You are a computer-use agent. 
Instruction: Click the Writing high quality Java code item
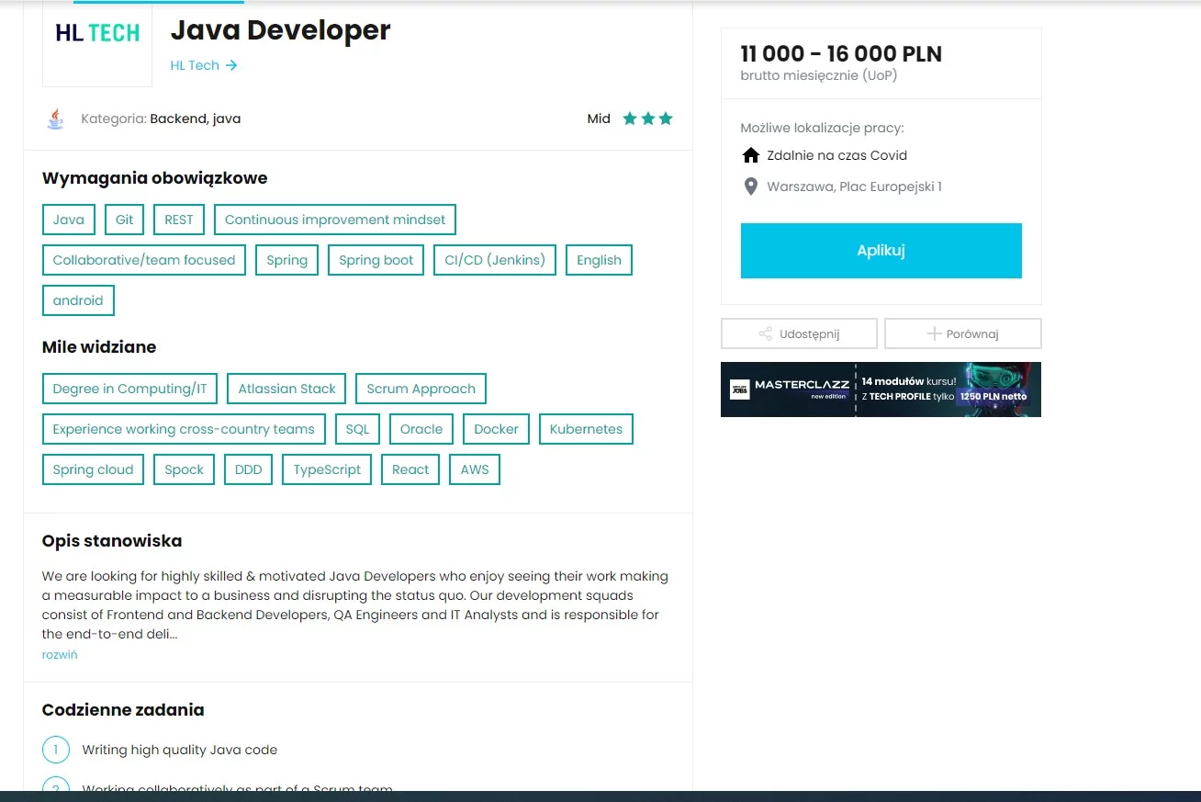pos(180,750)
